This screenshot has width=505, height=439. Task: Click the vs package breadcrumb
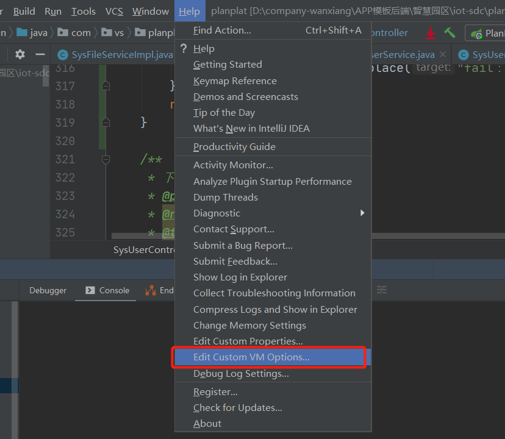[x=112, y=32]
